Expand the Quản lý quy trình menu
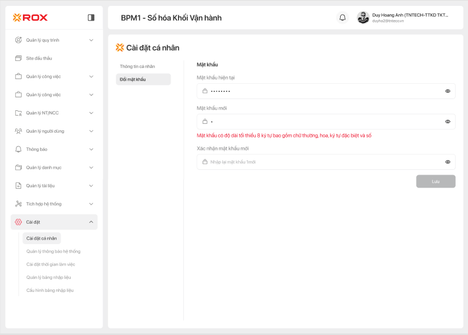This screenshot has width=468, height=335. [91, 40]
